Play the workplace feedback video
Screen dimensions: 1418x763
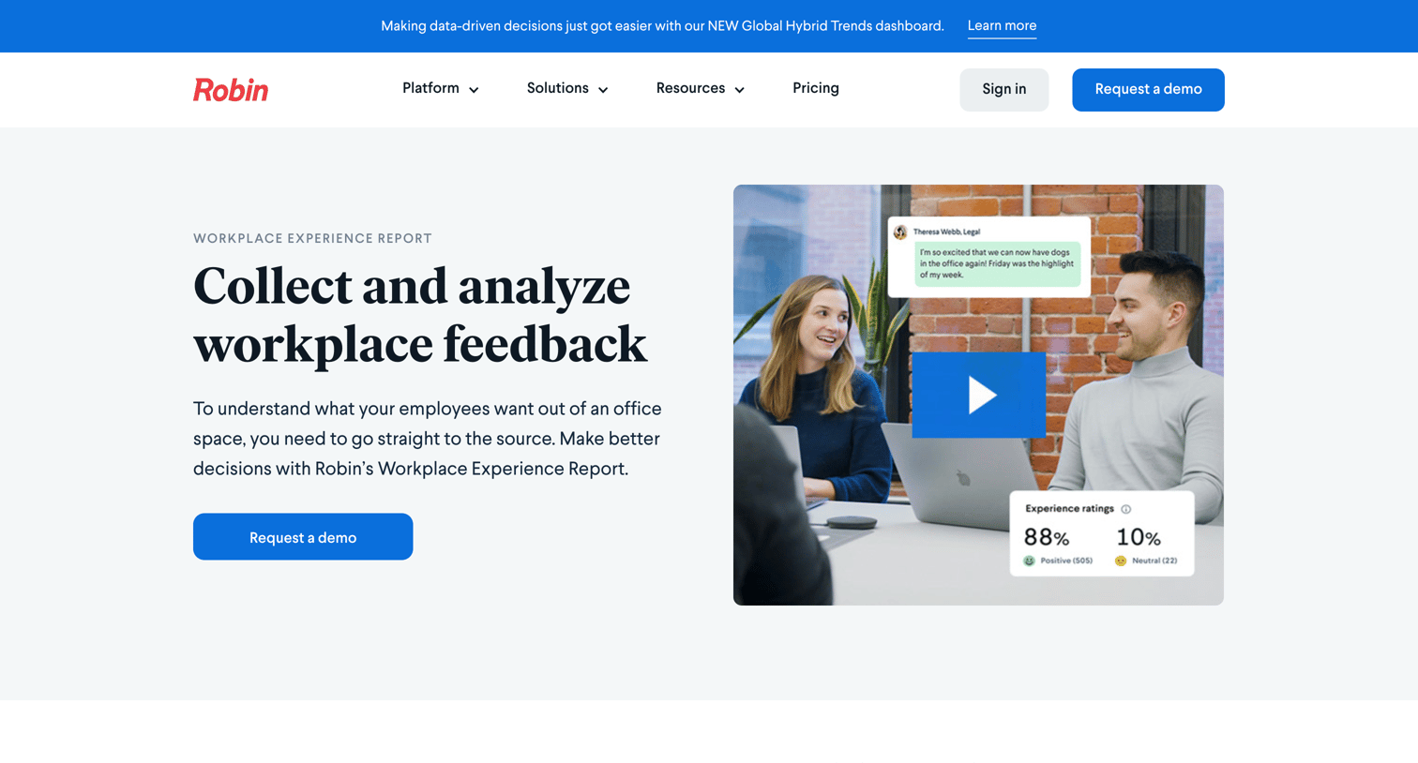pos(978,395)
